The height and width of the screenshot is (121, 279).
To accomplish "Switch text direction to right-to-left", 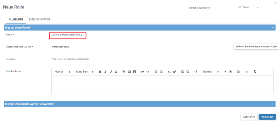I will (x=196, y=72).
